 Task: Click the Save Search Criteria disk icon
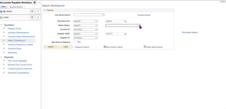(x=105, y=47)
